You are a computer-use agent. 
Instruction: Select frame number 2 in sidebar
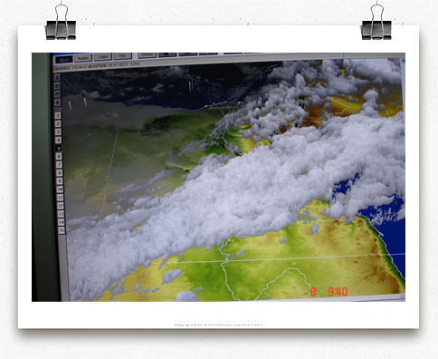point(58,123)
